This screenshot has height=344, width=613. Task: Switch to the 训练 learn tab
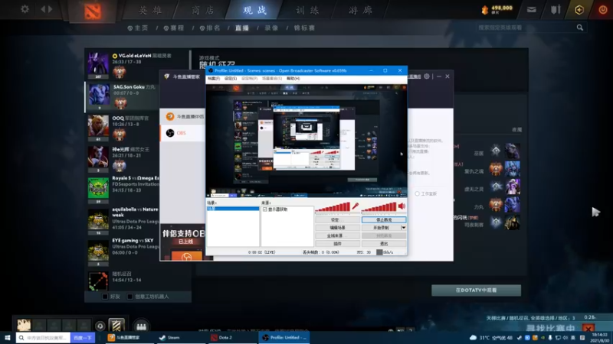pos(307,10)
